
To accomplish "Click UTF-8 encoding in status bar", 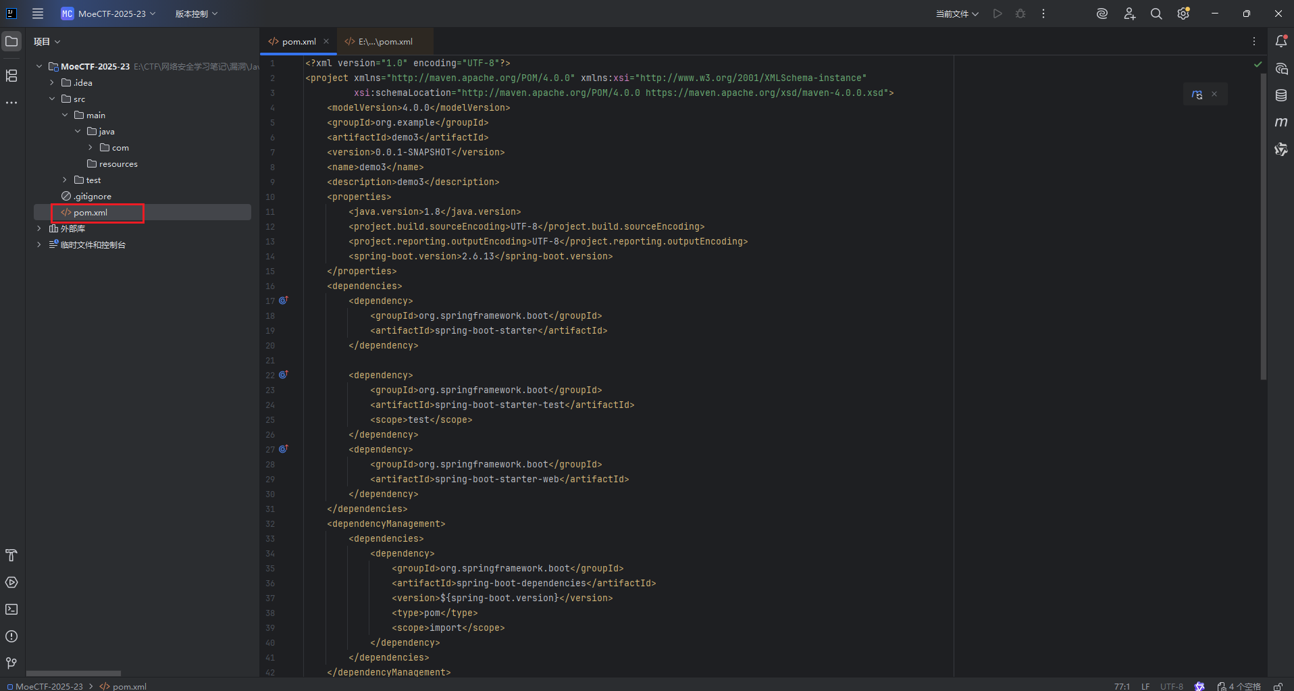I will 1172,686.
